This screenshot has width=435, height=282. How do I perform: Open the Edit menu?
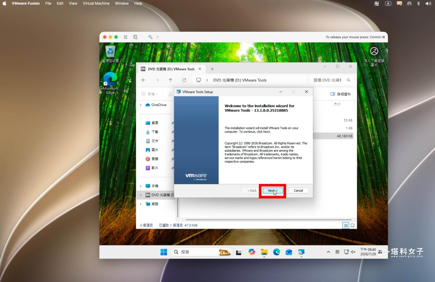tap(60, 3)
